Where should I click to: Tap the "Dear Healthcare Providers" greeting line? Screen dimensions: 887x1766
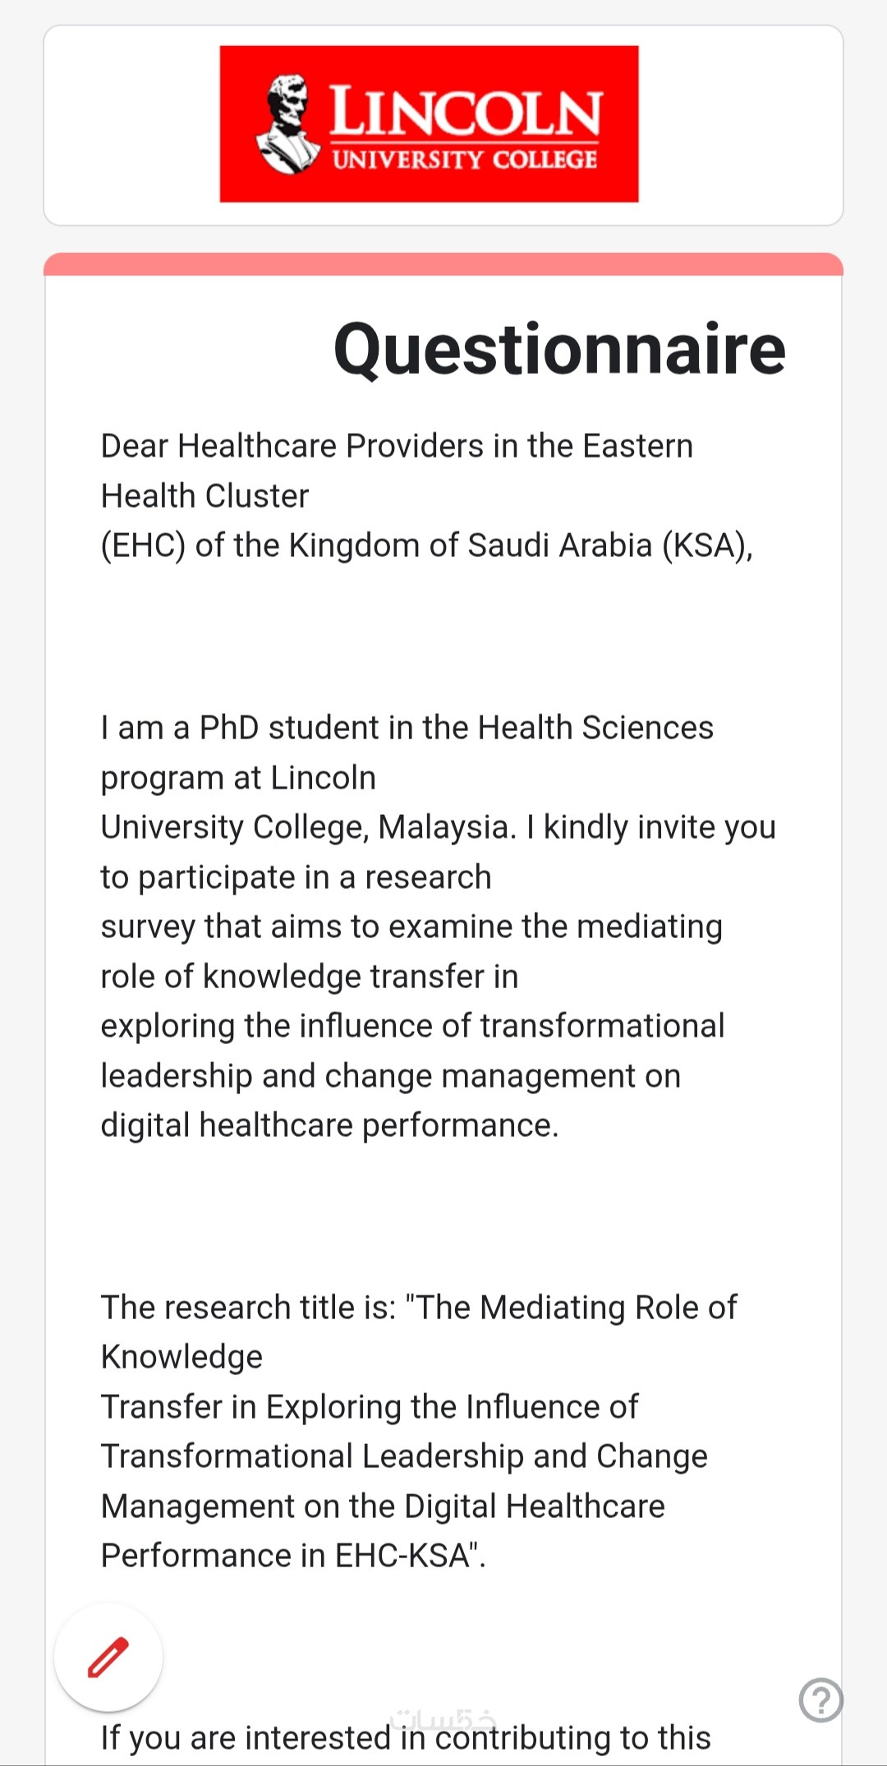click(397, 446)
